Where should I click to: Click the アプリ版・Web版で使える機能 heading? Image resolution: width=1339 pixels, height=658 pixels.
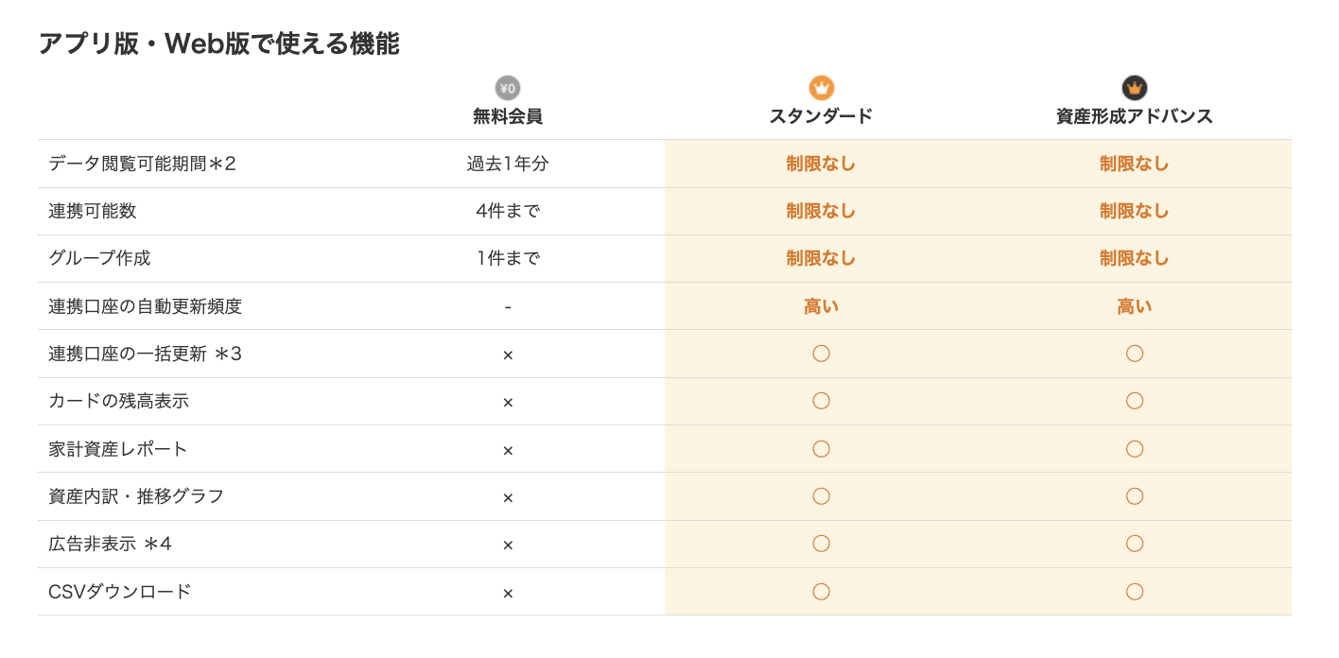click(218, 43)
